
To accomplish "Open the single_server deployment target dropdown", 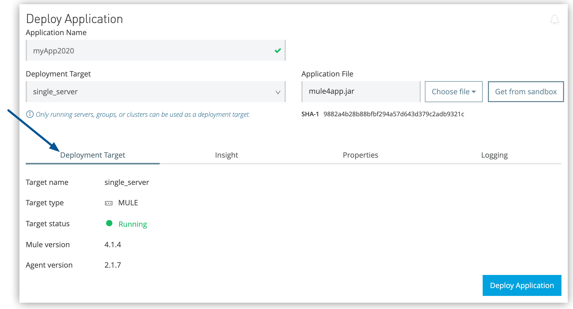I will [155, 92].
